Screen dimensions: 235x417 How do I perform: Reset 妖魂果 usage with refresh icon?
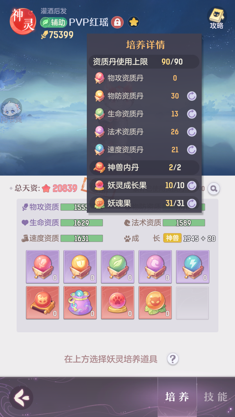coord(191,204)
